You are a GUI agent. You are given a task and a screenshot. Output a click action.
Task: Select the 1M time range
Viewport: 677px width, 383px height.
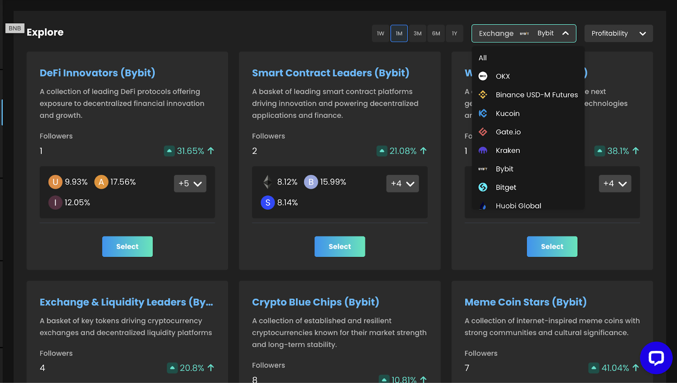click(399, 33)
